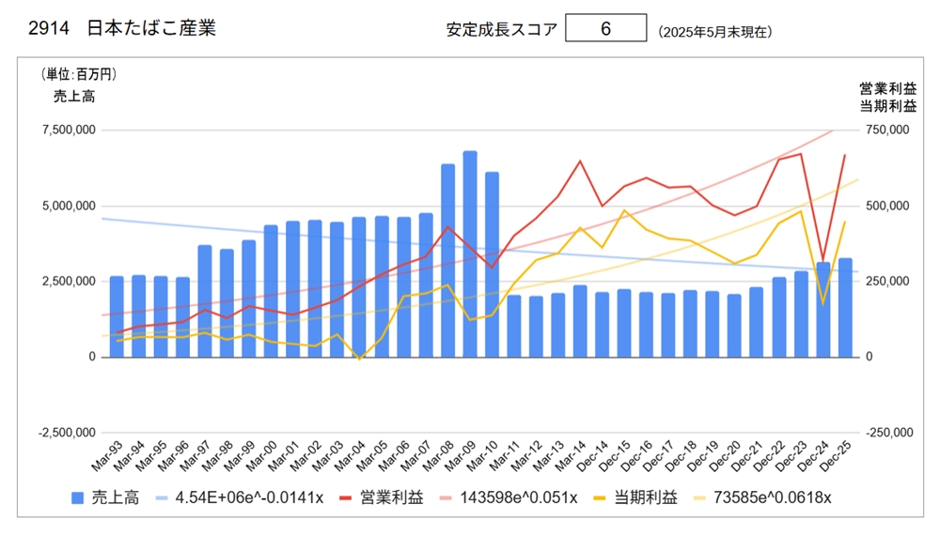Screen dimensions: 940x535
Task: Click the Dec-24 dip of red operating profit line
Action: [823, 261]
